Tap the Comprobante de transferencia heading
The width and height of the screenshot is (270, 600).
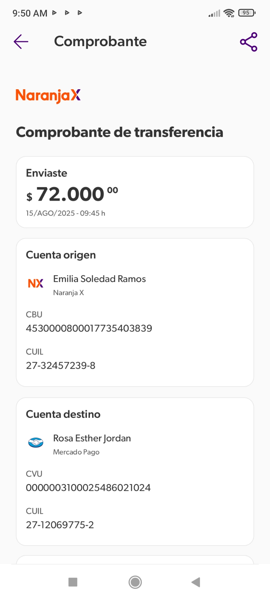tap(119, 132)
